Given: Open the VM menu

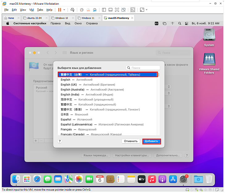Looking at the screenshot, I should pyautogui.click(x=31, y=10).
